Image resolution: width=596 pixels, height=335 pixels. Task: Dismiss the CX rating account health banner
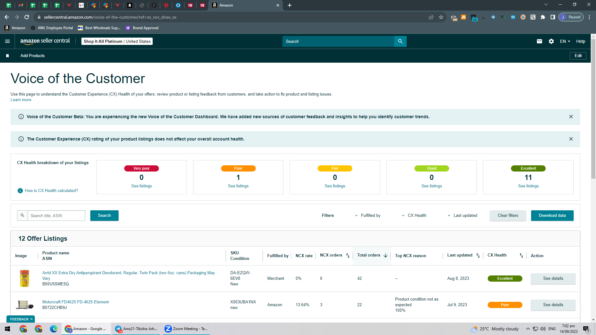(571, 139)
